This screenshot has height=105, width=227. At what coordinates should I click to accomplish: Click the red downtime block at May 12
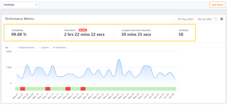48,89
